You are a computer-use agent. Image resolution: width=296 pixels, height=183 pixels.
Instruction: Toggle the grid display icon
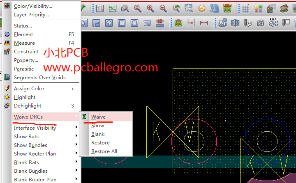[x=245, y=8]
